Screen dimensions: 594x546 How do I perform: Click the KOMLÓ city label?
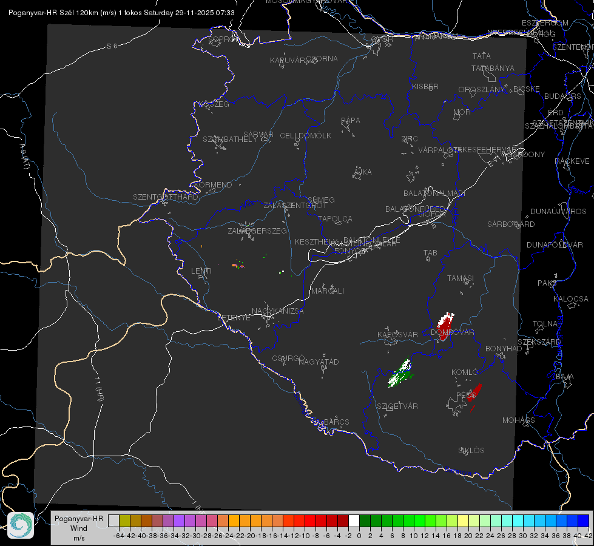point(465,372)
